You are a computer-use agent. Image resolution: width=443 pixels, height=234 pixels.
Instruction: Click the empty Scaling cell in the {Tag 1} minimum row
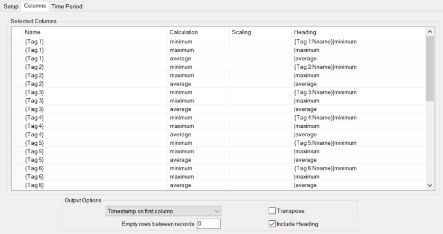(x=260, y=42)
